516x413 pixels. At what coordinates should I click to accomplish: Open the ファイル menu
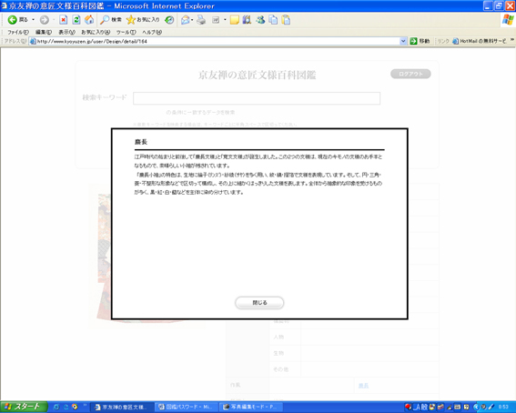point(18,32)
